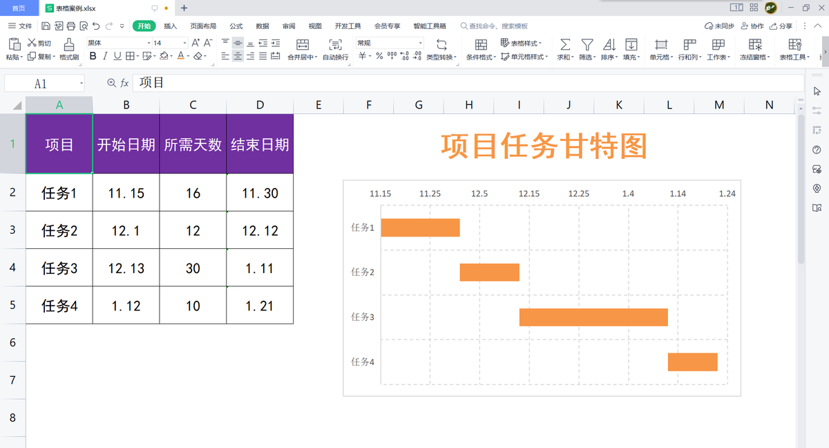829x448 pixels.
Task: Click the Redo arrow icon
Action: [109, 26]
